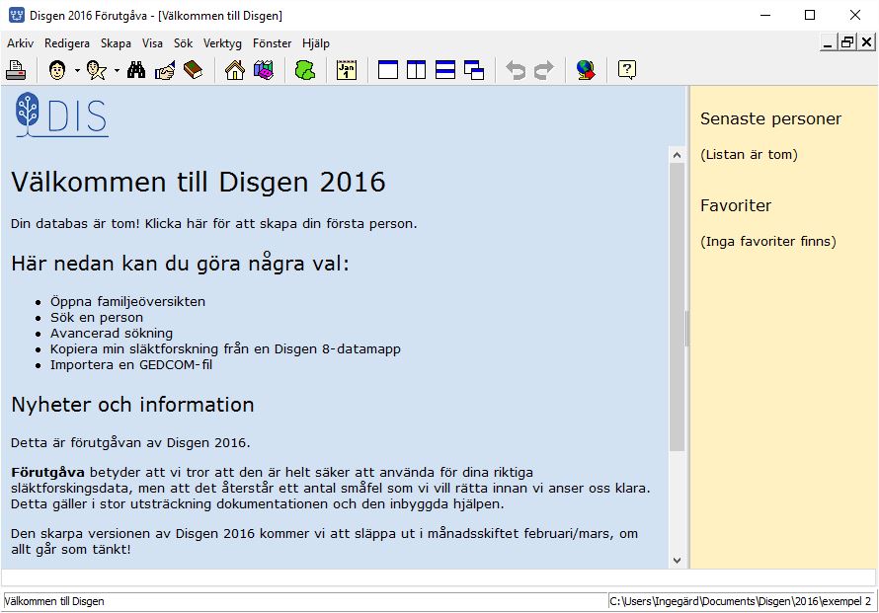The image size is (879, 613).
Task: Click the '(Inga favoriter finns)' text
Action: pos(768,242)
